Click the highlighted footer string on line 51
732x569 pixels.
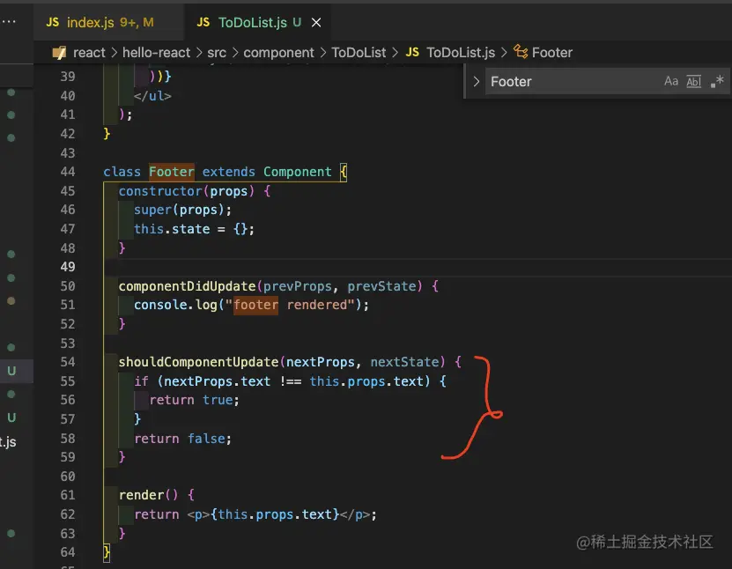click(x=255, y=306)
